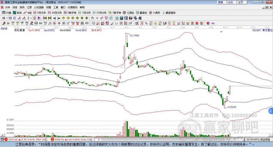
Task: Click the bottom scrollbar left arrow
Action: coord(99,139)
